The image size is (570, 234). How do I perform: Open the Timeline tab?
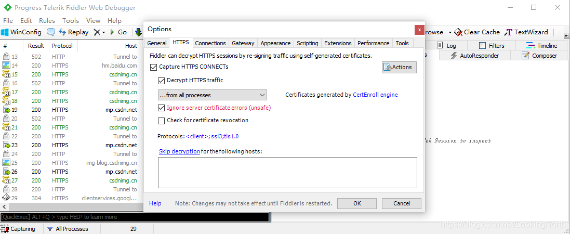541,45
